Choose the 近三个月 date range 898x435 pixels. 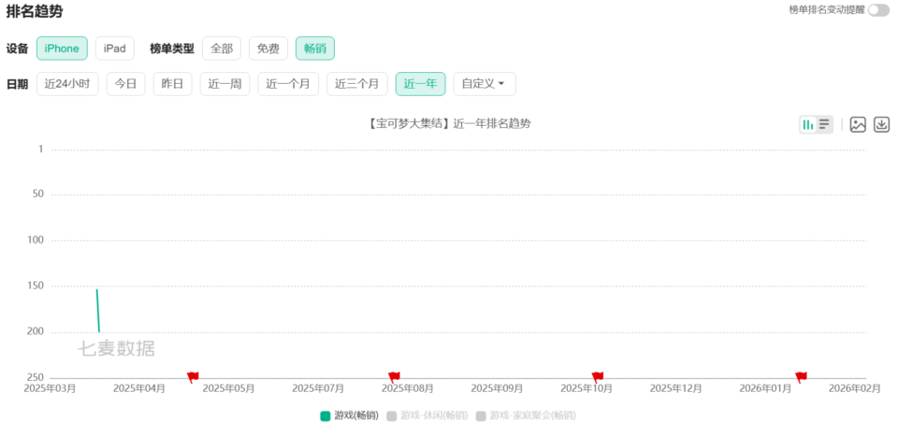point(356,84)
